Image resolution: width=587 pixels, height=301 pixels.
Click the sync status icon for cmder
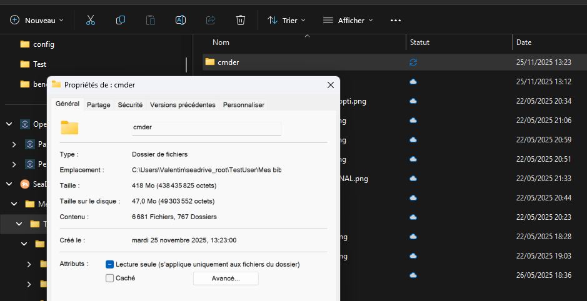tap(413, 62)
